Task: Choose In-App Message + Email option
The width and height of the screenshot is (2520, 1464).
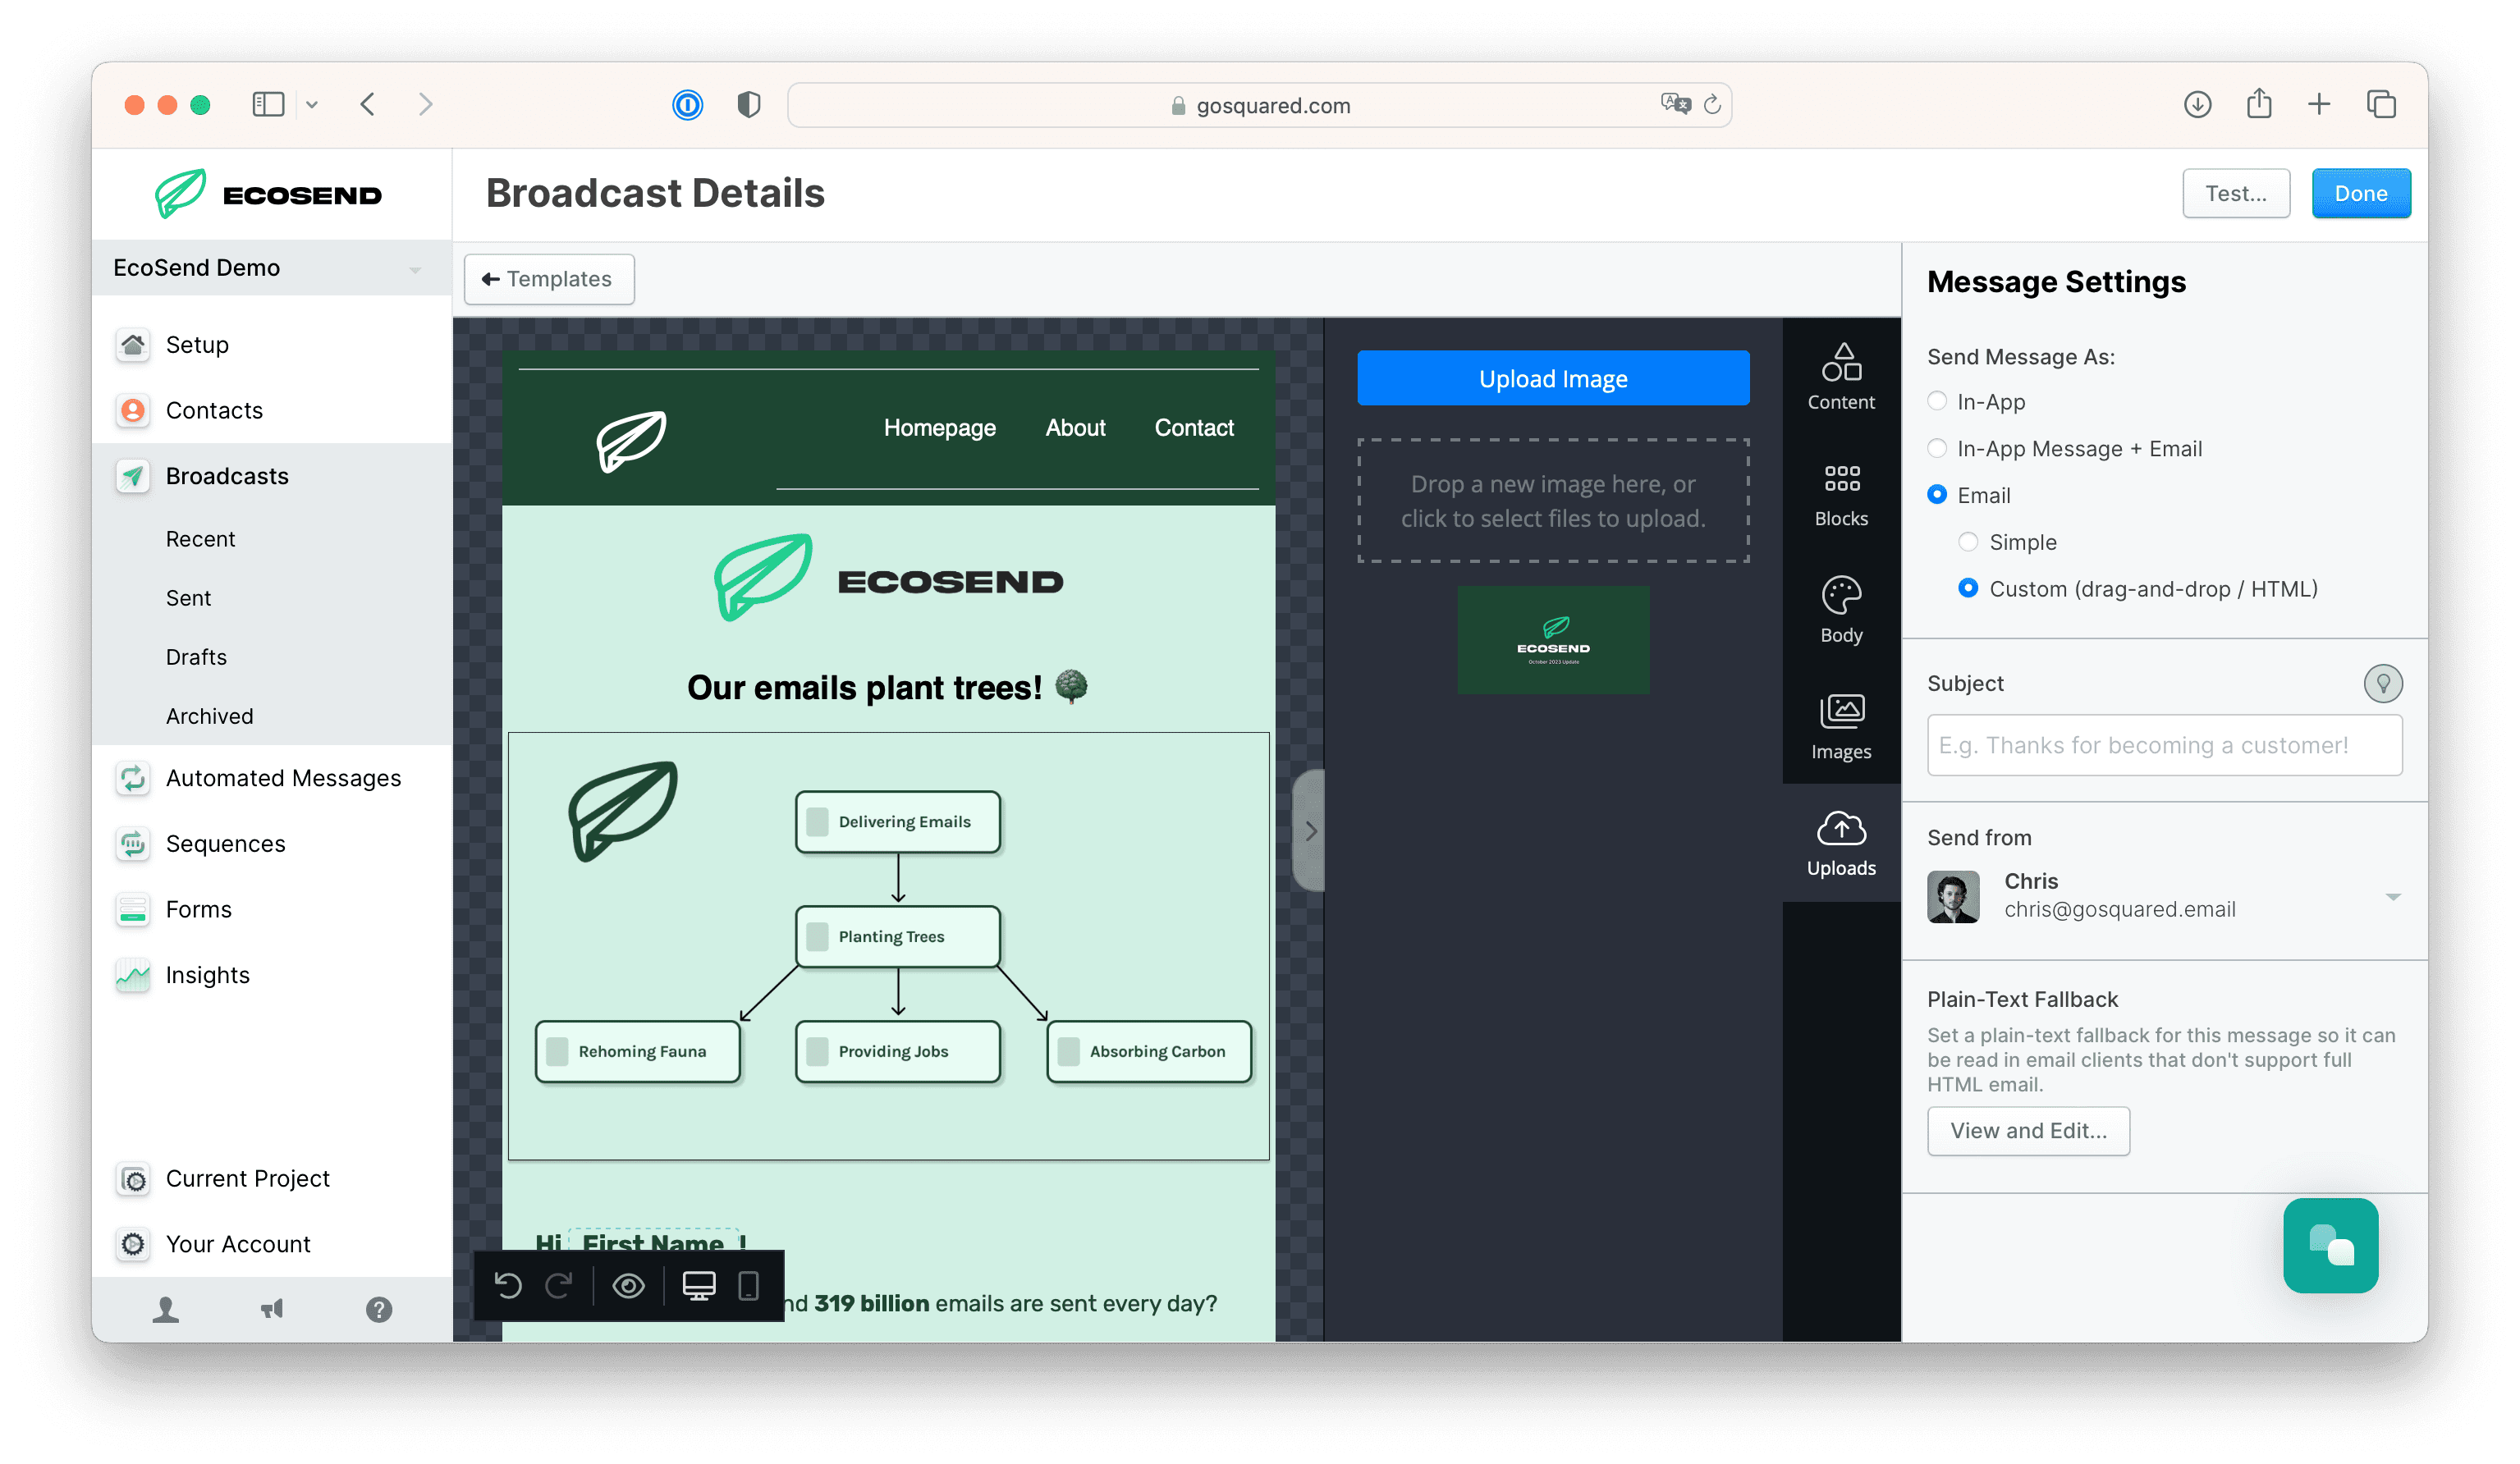Action: pyautogui.click(x=1937, y=448)
